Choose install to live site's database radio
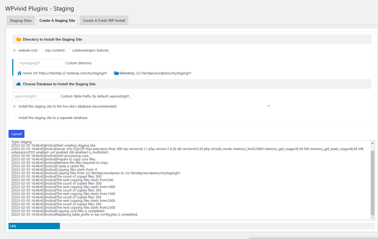 [14, 106]
